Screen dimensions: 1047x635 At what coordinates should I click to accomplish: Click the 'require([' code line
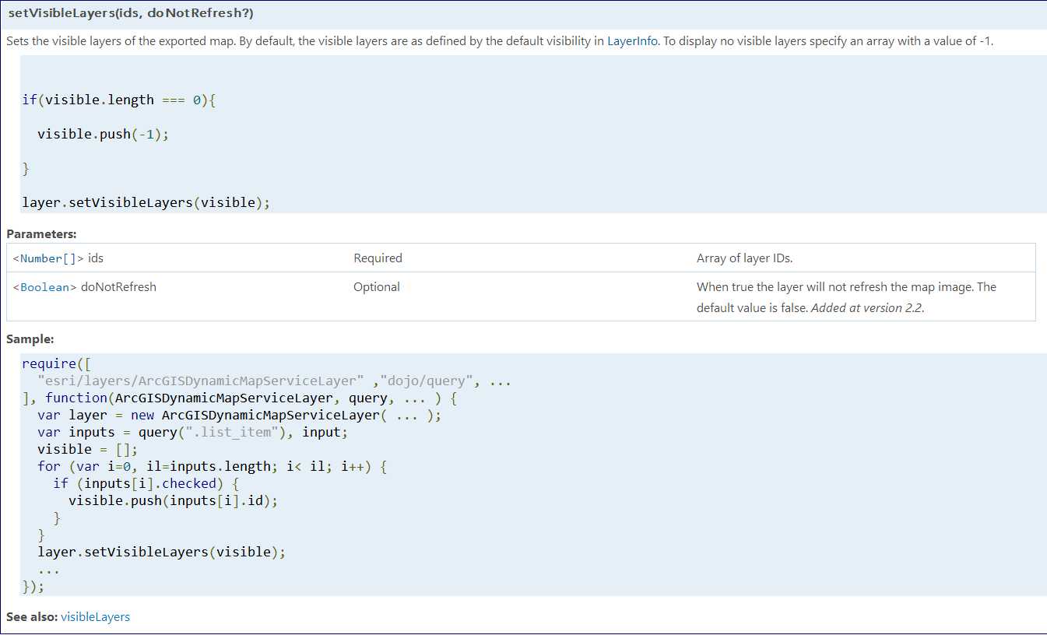click(57, 363)
